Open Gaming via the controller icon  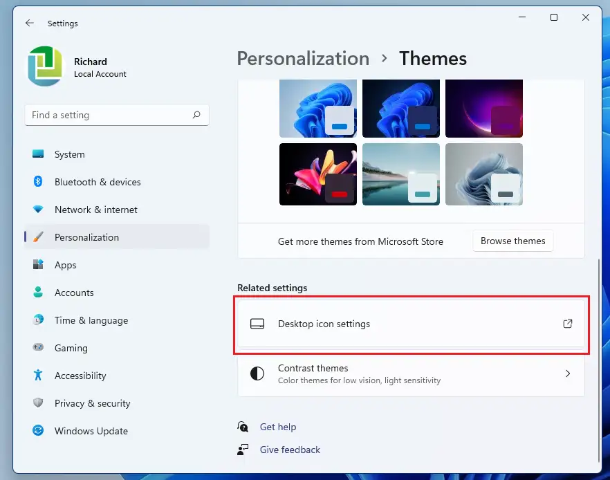click(38, 347)
